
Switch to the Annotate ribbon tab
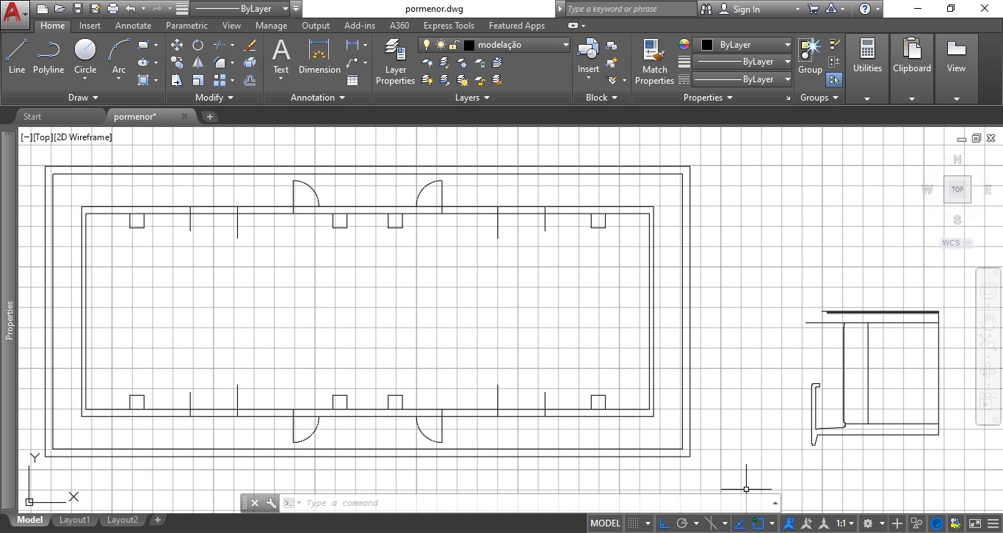(133, 26)
